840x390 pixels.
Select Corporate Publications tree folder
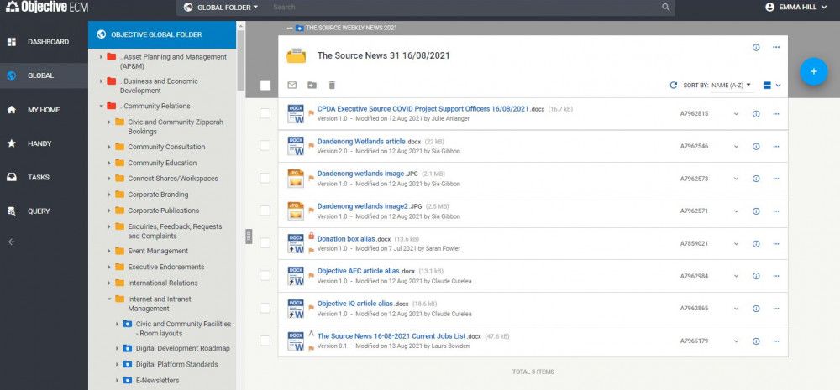click(x=164, y=211)
